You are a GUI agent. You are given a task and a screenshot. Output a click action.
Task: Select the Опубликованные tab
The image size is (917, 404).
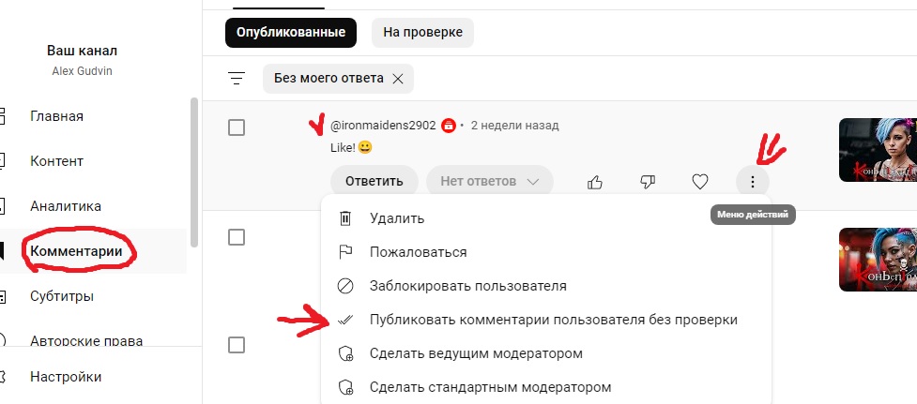[x=290, y=32]
